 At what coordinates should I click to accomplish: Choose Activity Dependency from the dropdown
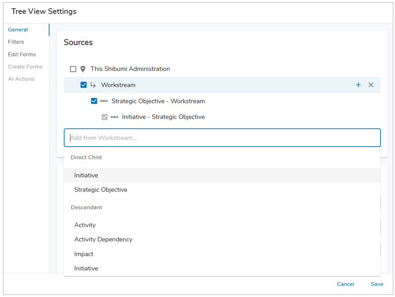[103, 239]
